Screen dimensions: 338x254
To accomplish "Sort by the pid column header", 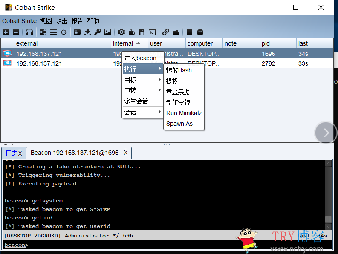I will (278, 43).
